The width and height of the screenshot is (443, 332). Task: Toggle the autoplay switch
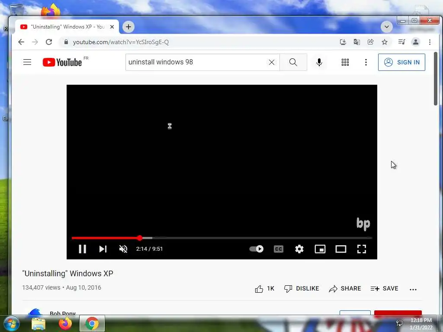[256, 249]
